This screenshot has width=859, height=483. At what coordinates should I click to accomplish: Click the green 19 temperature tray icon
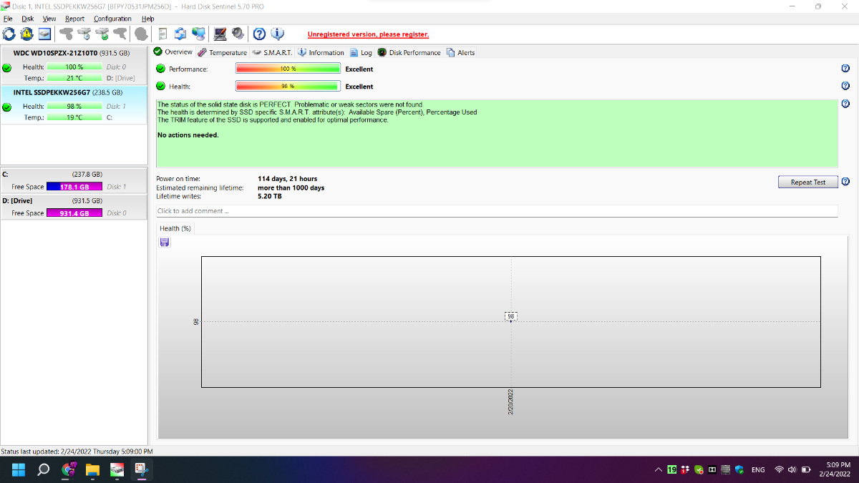(x=671, y=470)
